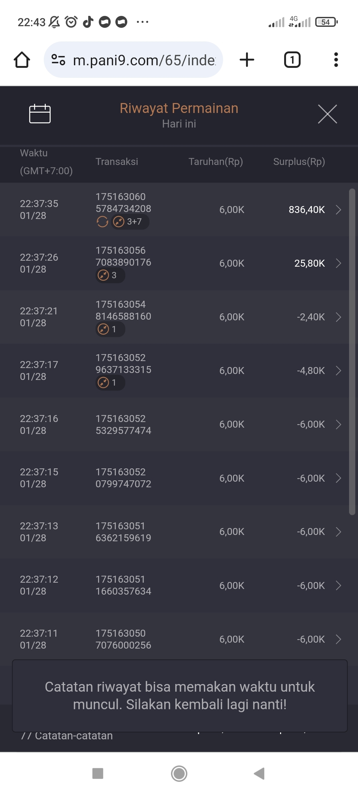The height and width of the screenshot is (795, 358).
Task: Expand the 25,80K surplus entry
Action: point(338,263)
